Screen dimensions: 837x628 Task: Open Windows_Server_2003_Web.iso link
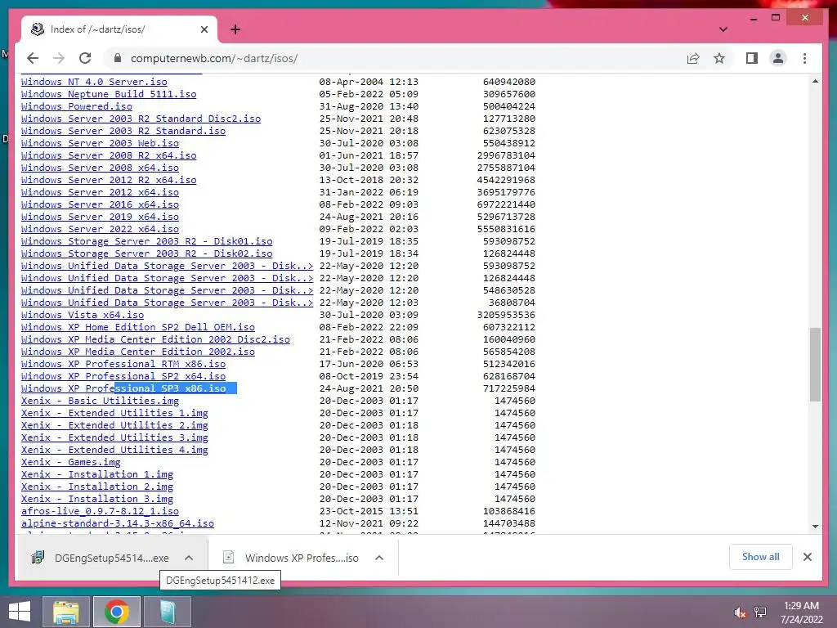100,143
